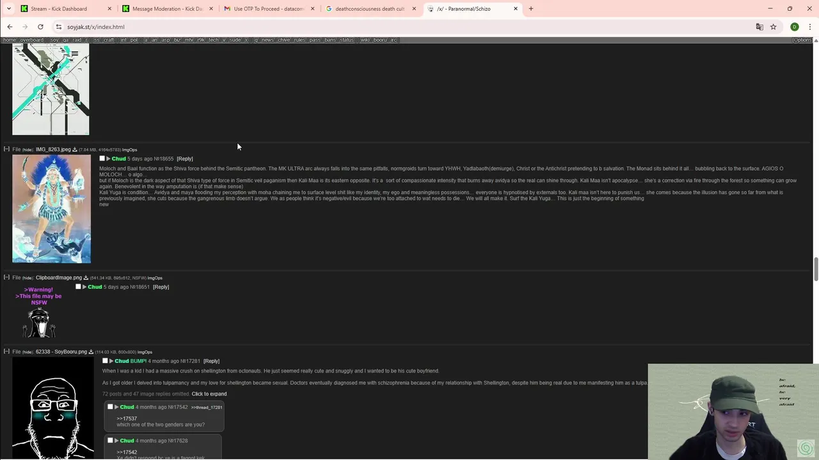Expand the soyjak with glasses thumbnail
Viewport: 819px width, 460px height.
click(53, 409)
